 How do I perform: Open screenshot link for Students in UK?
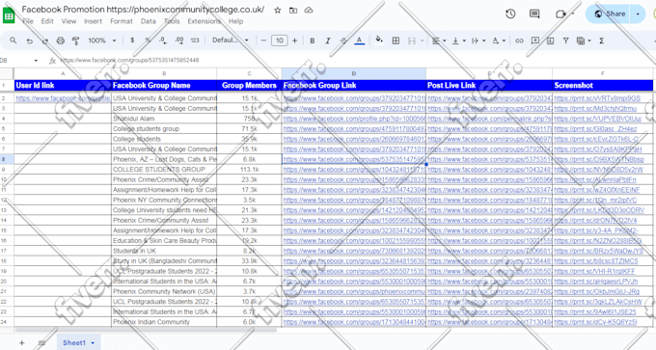599,251
